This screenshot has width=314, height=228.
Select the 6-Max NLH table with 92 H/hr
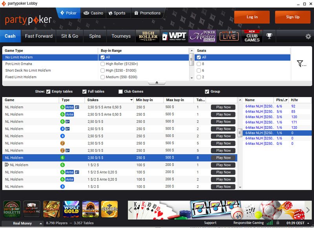pyautogui.click(x=277, y=106)
